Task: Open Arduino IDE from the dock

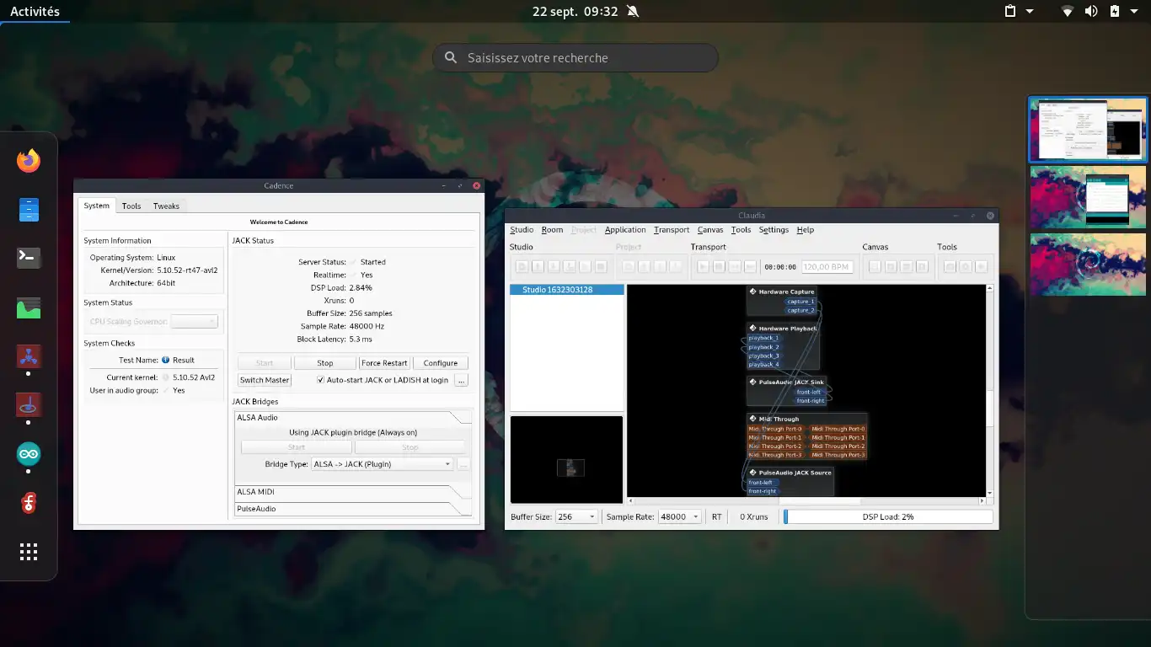Action: [29, 455]
